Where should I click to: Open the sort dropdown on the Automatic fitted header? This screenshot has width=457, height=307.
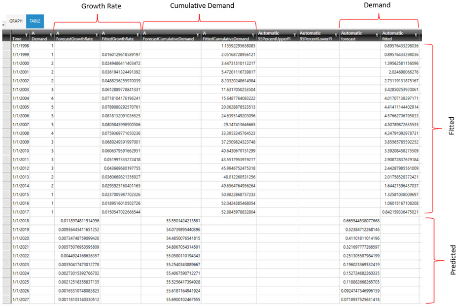pyautogui.click(x=415, y=35)
